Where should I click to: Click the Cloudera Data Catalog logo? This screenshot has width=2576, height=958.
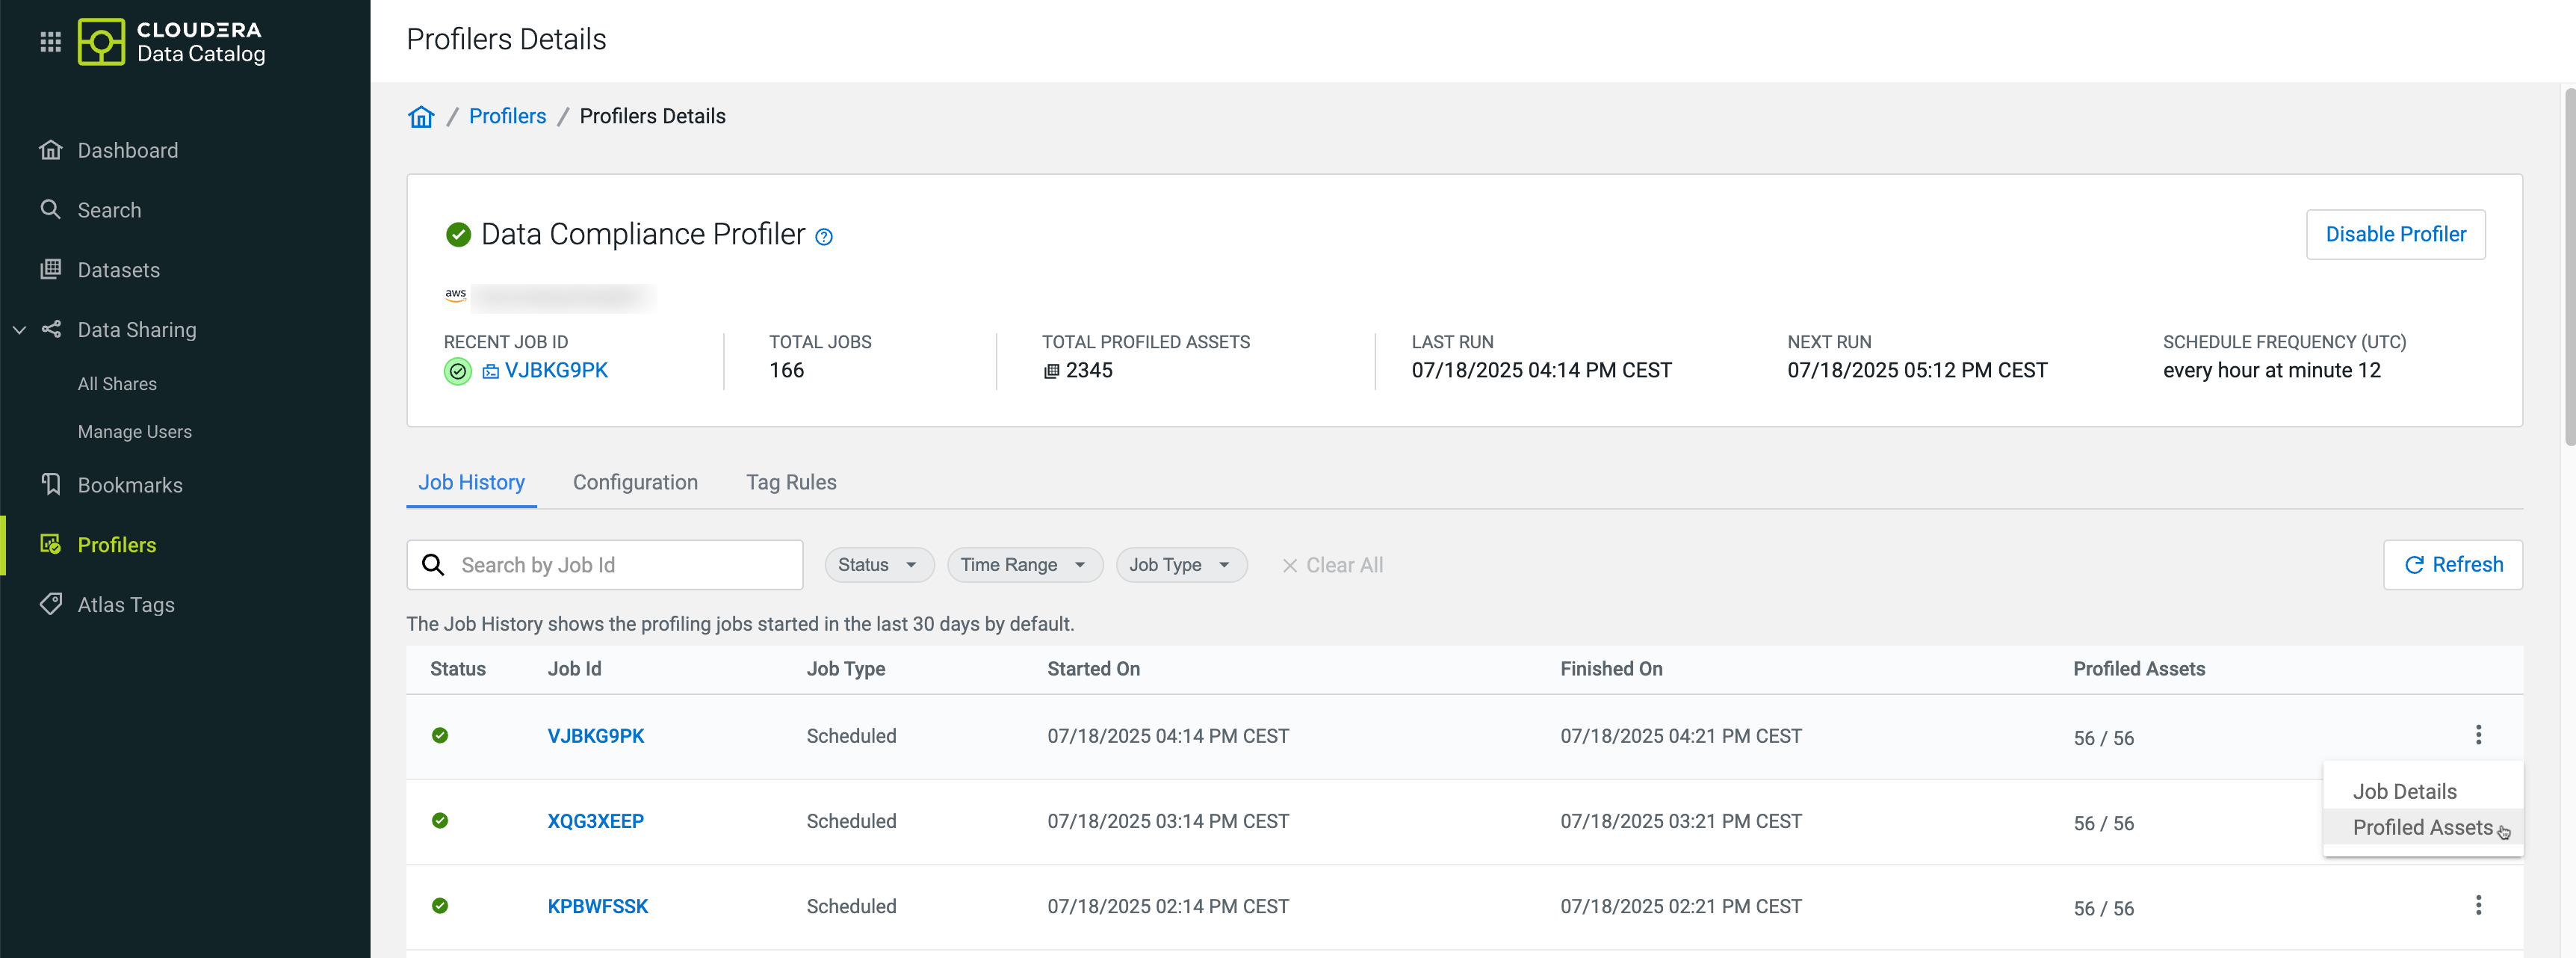click(x=171, y=41)
